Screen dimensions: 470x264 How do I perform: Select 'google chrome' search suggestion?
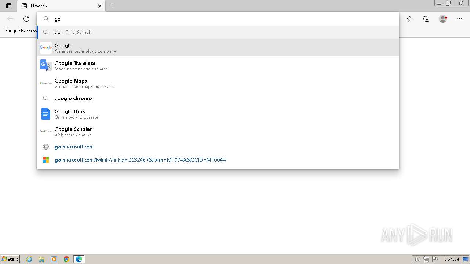[x=218, y=98]
